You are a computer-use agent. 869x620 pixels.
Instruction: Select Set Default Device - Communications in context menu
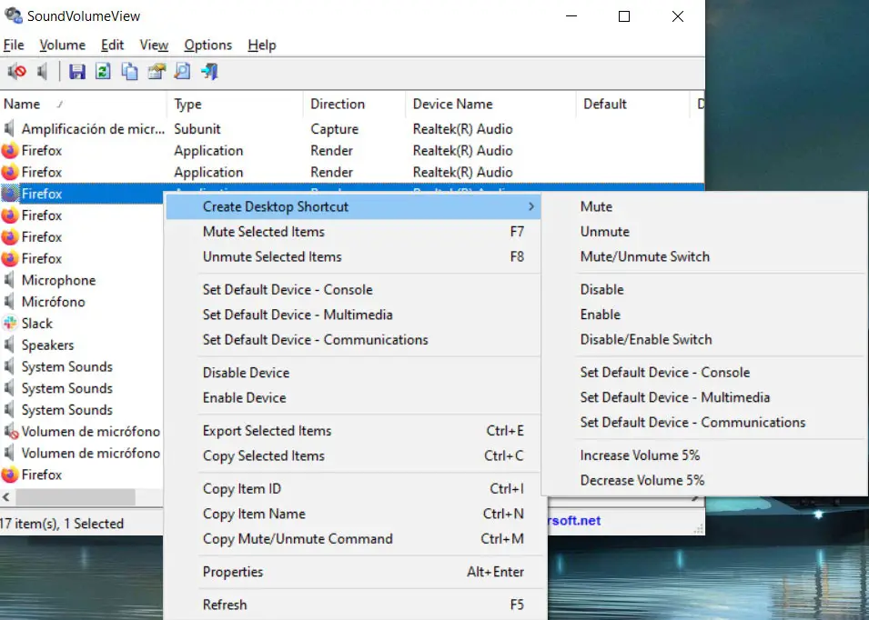click(x=353, y=339)
